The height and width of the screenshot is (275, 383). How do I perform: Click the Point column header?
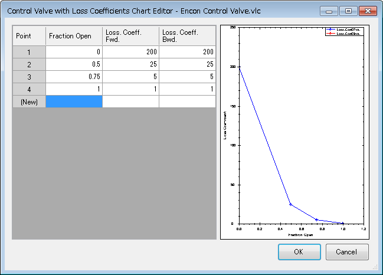pos(29,36)
